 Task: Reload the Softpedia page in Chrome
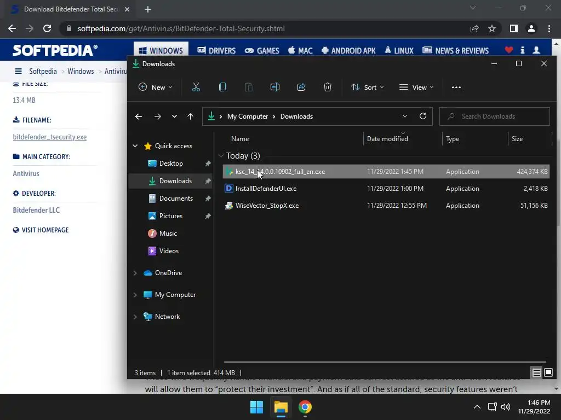47,28
